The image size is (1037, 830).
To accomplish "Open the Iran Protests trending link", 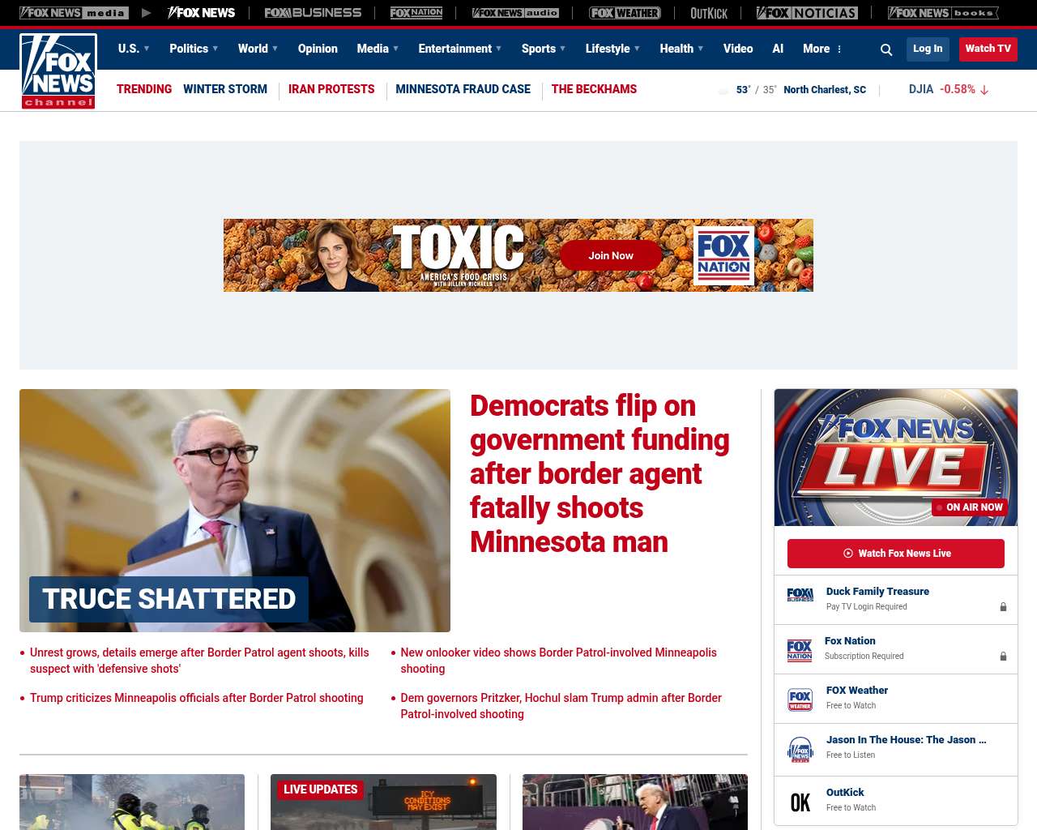I will (331, 89).
